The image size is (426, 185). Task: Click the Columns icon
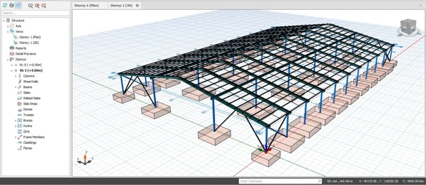[x=20, y=76]
